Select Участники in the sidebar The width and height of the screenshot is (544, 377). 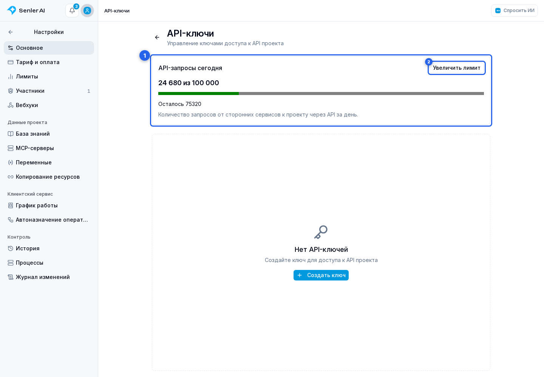(49, 91)
